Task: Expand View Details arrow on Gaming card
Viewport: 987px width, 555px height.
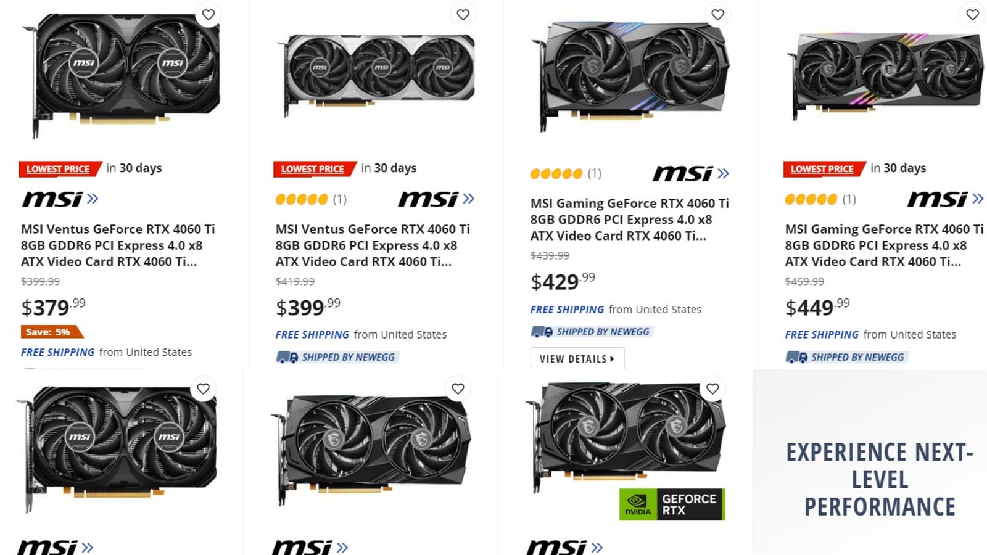Action: [612, 358]
